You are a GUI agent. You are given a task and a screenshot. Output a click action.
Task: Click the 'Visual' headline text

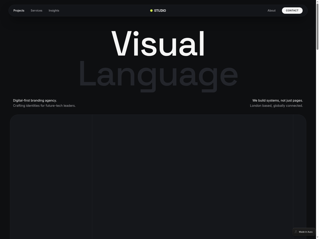(x=158, y=44)
